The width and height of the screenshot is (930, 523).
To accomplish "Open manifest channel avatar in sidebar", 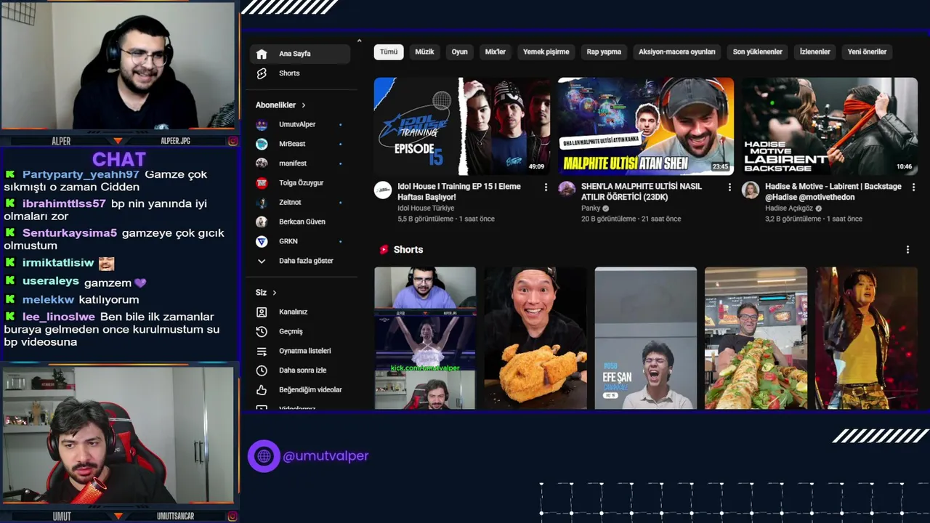I will click(262, 163).
